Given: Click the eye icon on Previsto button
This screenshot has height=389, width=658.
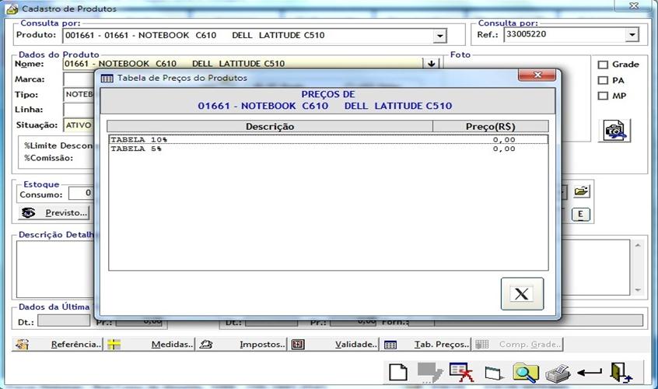Looking at the screenshot, I should [29, 212].
